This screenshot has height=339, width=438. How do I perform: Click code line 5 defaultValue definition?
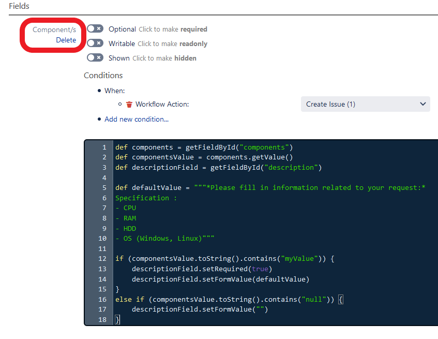pyautogui.click(x=270, y=187)
